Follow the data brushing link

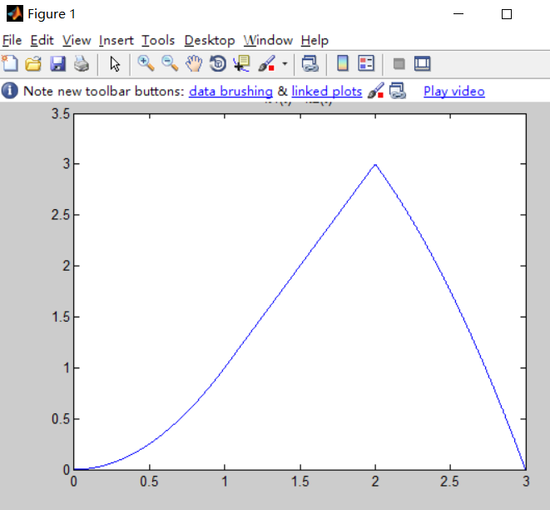tap(230, 92)
